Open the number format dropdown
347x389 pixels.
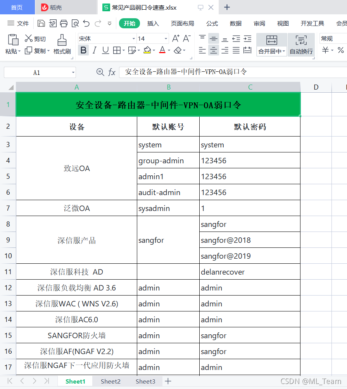pyautogui.click(x=333, y=39)
